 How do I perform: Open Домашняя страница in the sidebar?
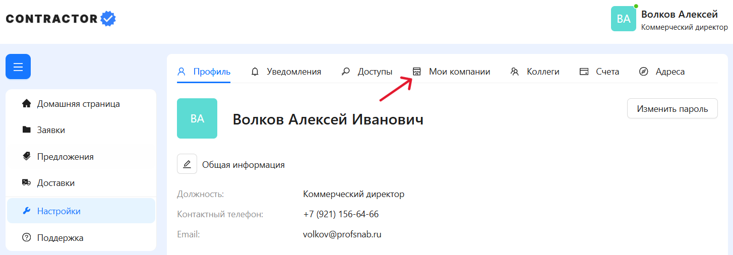[x=81, y=104]
